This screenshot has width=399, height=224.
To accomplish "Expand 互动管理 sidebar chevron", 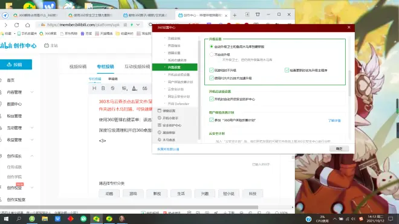I will pyautogui.click(x=32, y=127).
